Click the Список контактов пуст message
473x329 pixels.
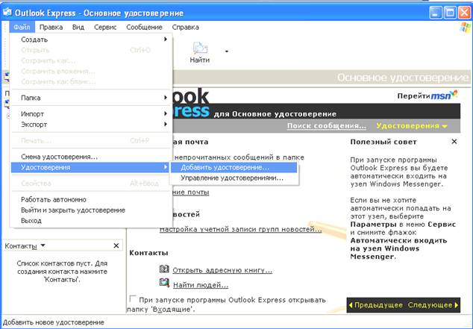click(x=62, y=272)
